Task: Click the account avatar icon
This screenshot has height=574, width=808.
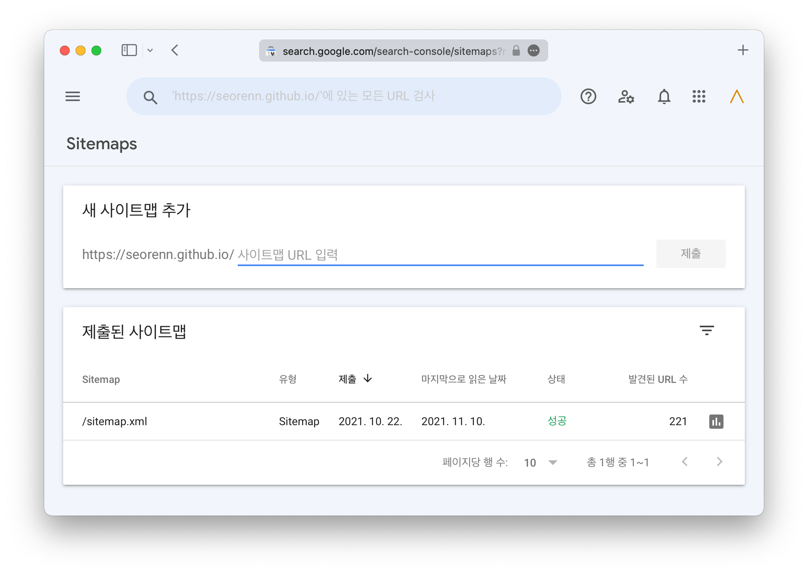Action: [737, 96]
